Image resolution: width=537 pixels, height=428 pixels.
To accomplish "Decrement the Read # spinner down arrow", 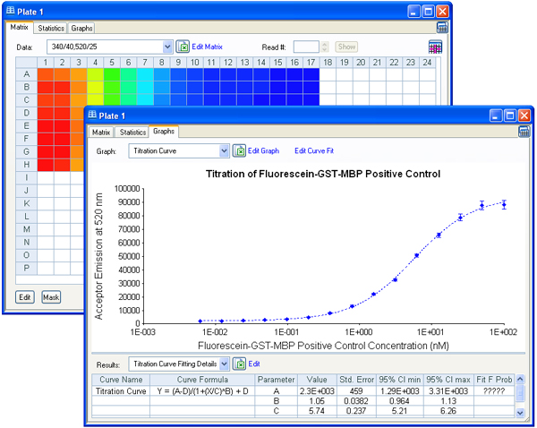I will coord(325,49).
